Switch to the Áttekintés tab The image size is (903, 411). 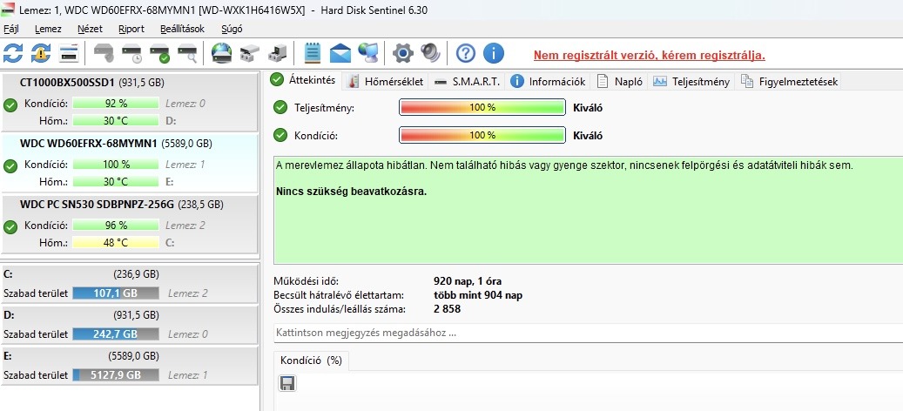(x=304, y=81)
